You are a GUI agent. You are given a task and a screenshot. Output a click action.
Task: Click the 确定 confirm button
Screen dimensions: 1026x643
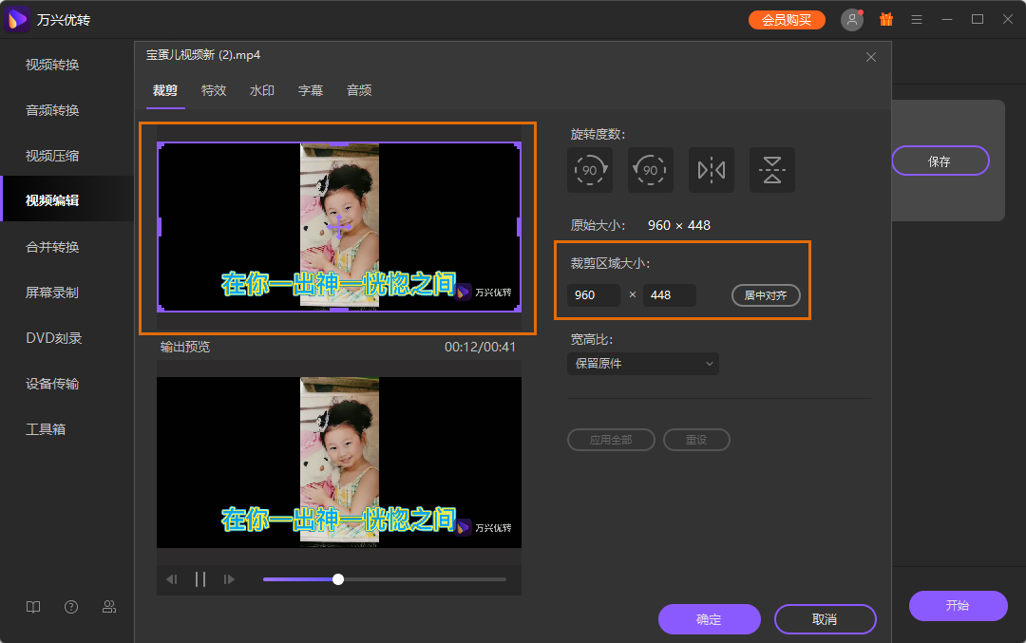coord(709,619)
